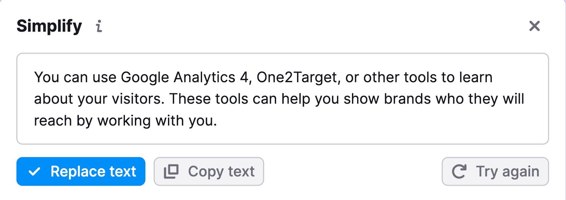Click empty space inside the simplified text box
Viewport: 566px width, 200px height.
pyautogui.click(x=389, y=124)
